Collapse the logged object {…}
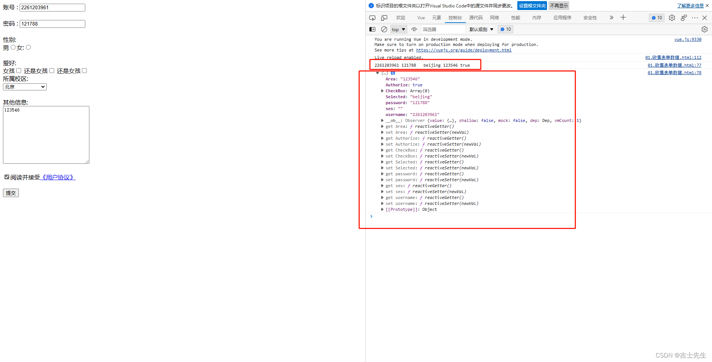Viewport: 712px width, 362px height. coord(378,73)
